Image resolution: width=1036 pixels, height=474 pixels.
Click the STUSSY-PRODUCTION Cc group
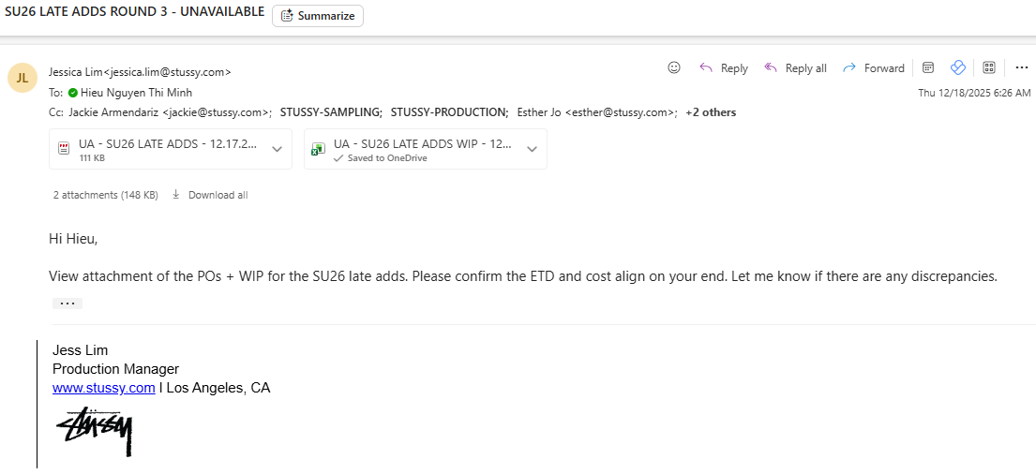tap(449, 112)
